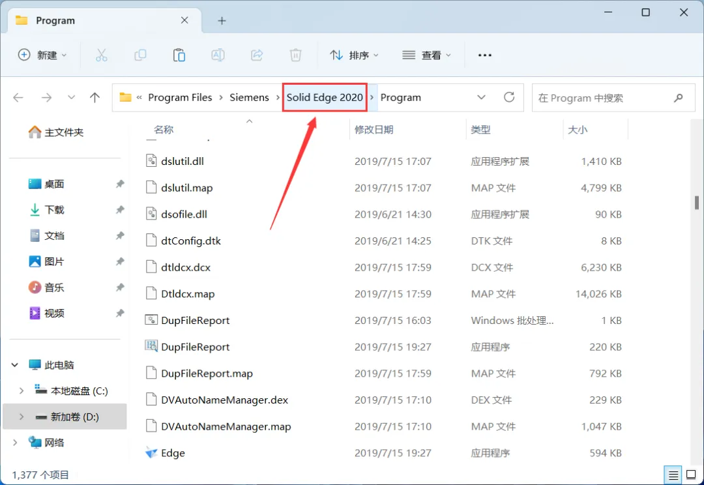Click Siemens in breadcrumb path
Image resolution: width=704 pixels, height=485 pixels.
(249, 97)
